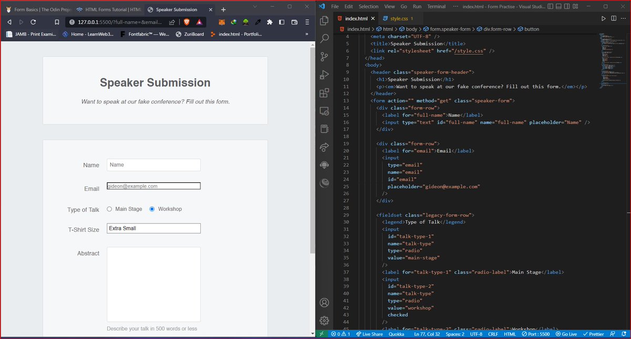631x339 pixels.
Task: Open the Manage gear in VS Code
Action: click(x=324, y=321)
